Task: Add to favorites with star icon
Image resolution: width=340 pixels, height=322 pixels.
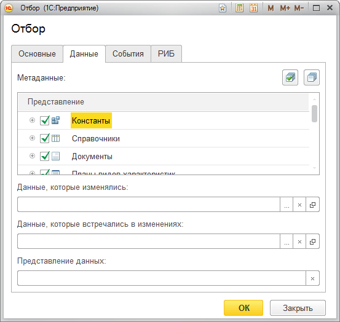Action: pos(223,8)
